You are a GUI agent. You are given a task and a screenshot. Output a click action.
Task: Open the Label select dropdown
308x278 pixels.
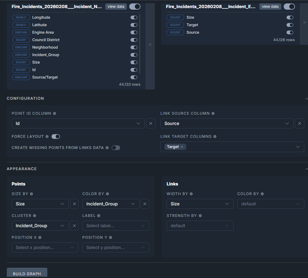pyautogui.click(x=116, y=226)
